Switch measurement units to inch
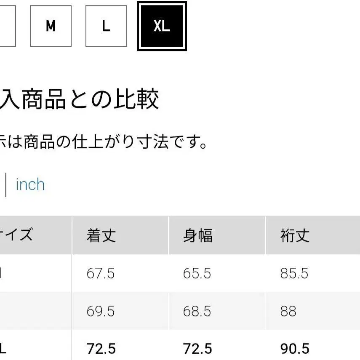 click(30, 184)
